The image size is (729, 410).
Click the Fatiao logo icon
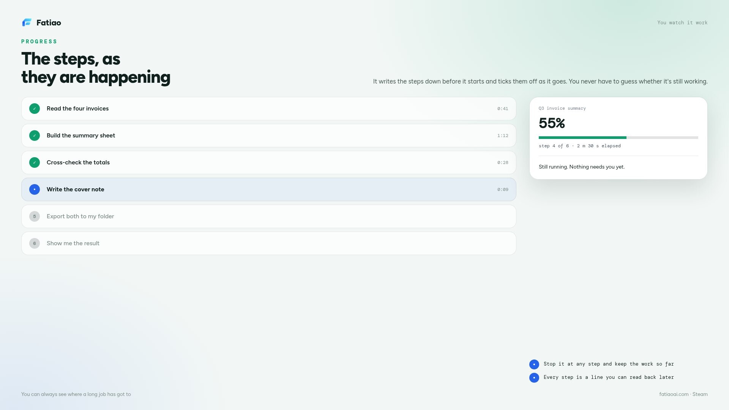[27, 23]
